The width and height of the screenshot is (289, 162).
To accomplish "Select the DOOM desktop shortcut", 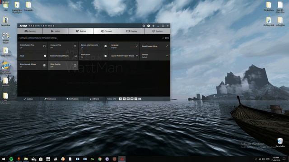I will [x=5, y=38].
